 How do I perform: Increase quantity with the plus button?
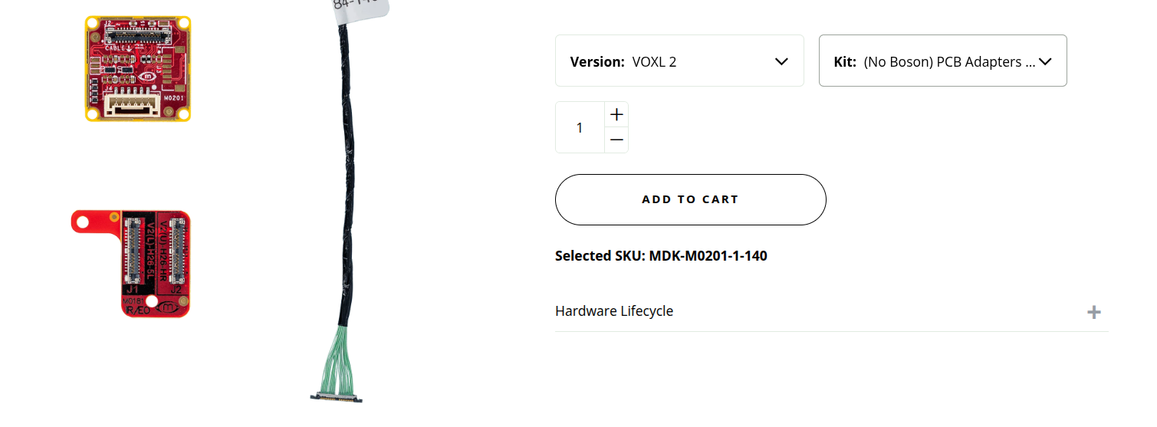[616, 115]
